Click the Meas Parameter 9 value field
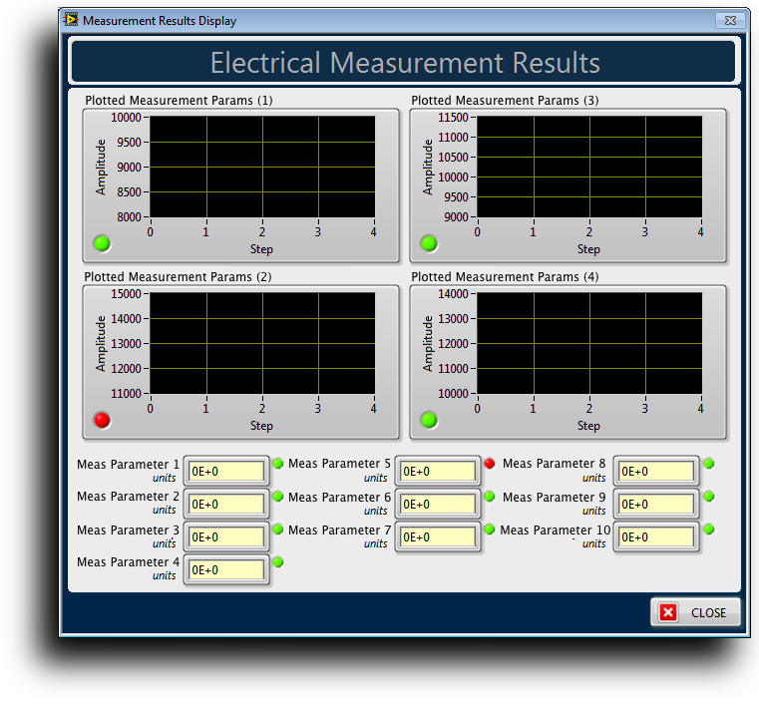Screen dimensions: 759x708 [x=655, y=505]
